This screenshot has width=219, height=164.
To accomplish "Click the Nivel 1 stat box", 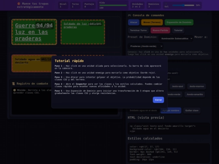I will [x=63, y=5].
